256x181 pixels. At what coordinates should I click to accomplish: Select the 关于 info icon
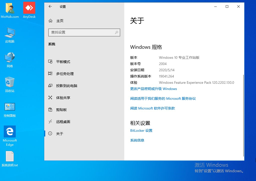coord(50,133)
